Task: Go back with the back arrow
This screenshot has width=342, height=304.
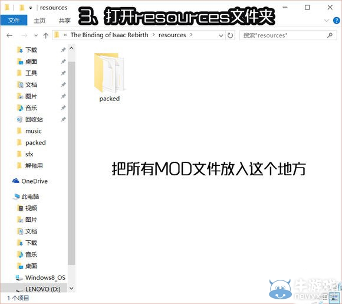Action: click(x=9, y=35)
